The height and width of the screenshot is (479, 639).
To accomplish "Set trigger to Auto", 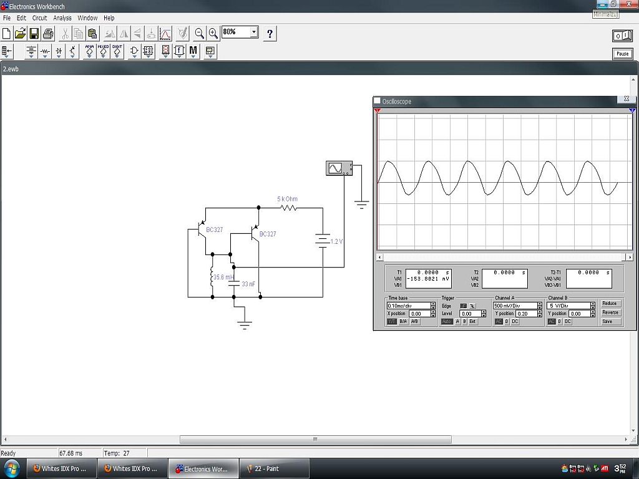I will 447,322.
